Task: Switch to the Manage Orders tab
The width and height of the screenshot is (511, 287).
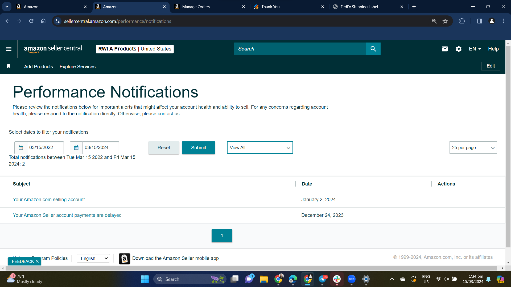Action: pos(209,7)
